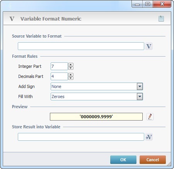
Task: Open variable picker for result storage
Action: pyautogui.click(x=149, y=137)
